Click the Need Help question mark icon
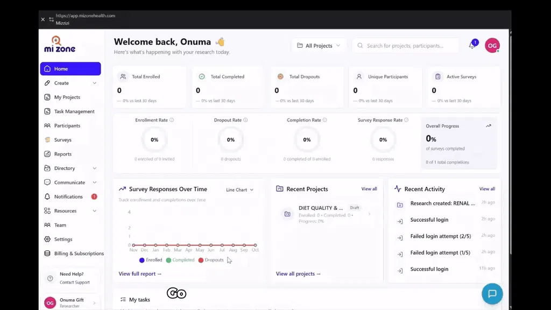This screenshot has height=310, width=551. [x=50, y=278]
